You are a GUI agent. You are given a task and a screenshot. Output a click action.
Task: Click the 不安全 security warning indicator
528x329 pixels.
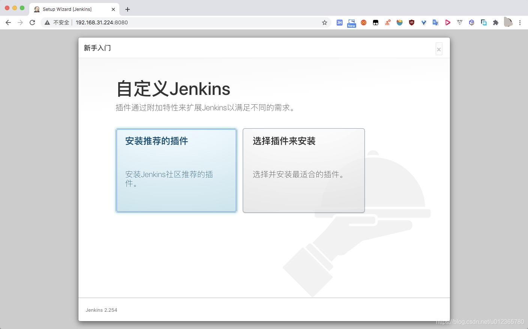[x=57, y=23]
